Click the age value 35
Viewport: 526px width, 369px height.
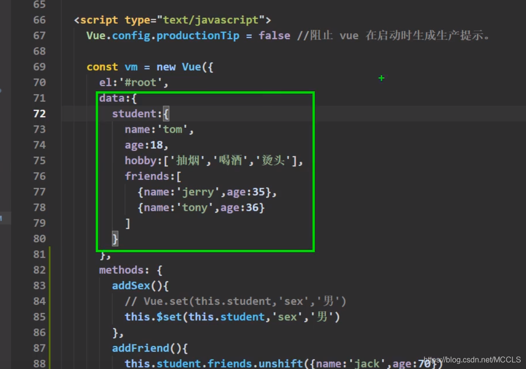coord(258,192)
